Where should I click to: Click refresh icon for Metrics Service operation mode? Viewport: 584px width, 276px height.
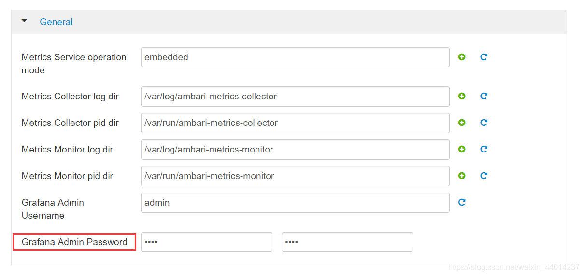(x=484, y=57)
